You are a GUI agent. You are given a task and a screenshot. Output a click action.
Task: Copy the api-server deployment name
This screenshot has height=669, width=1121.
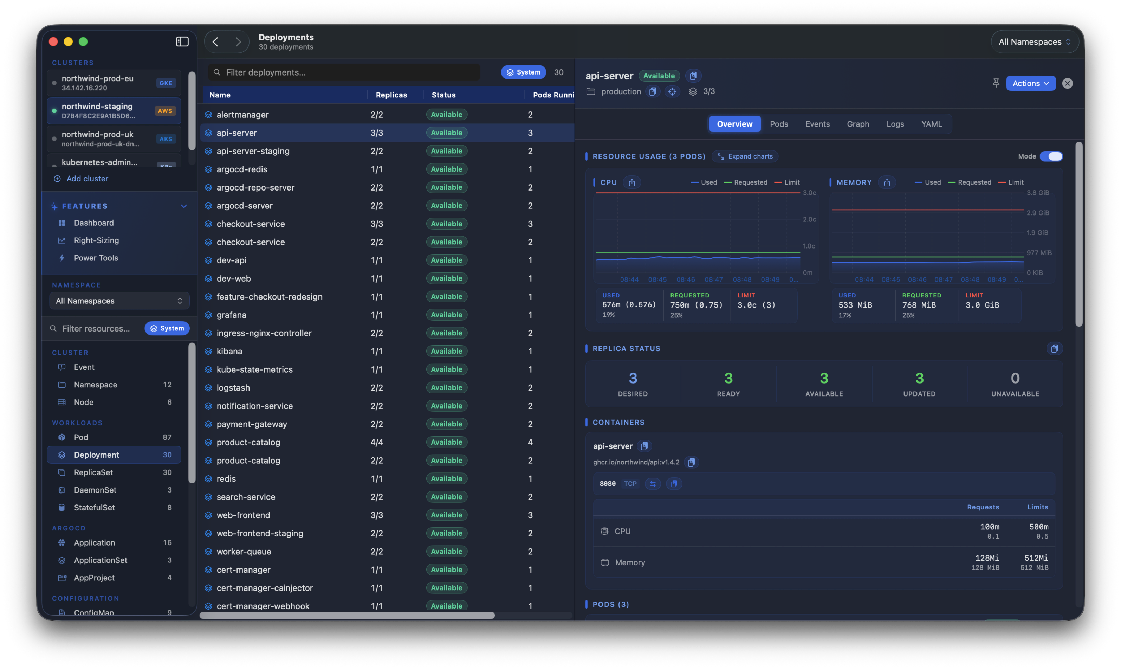coord(693,76)
